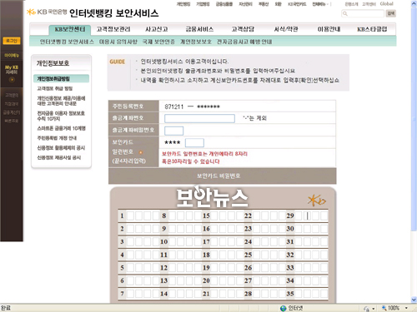417x312 pixels.
Task: Open 신용정보 활용체제의 공시 link
Action: click(61, 148)
